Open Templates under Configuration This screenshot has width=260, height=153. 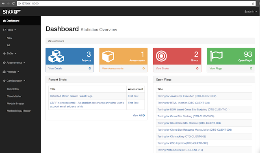(x=13, y=89)
